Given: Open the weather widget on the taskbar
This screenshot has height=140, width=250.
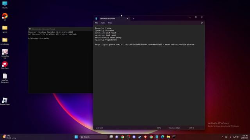Looking at the screenshot, I should pyautogui.click(x=9, y=137).
